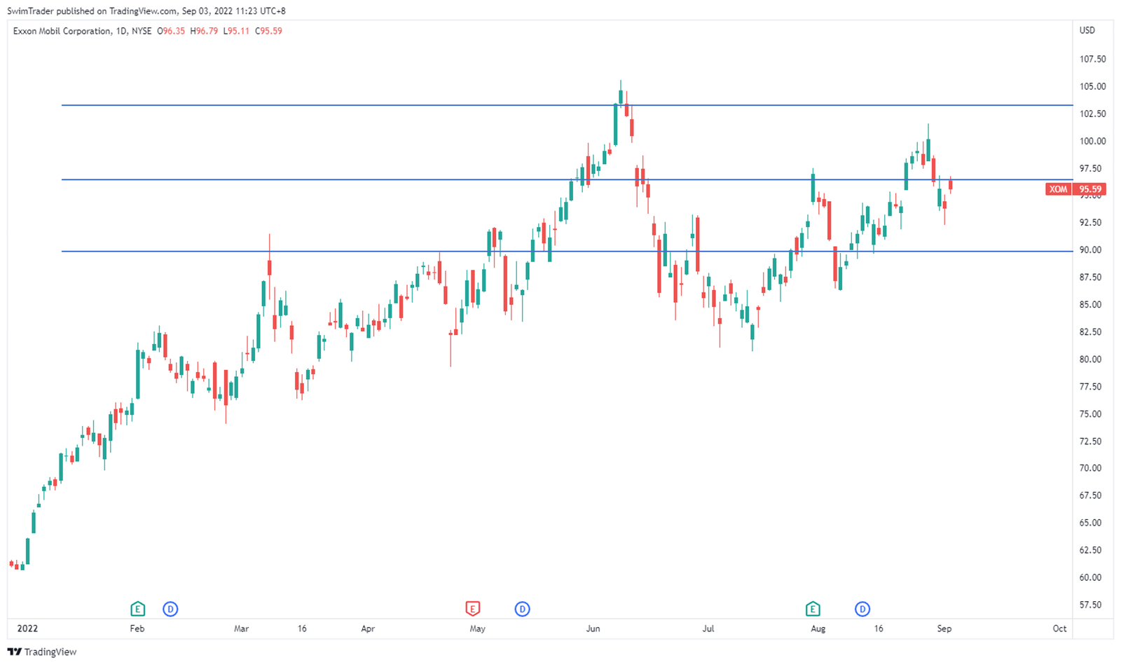
Task: Click the L95.11 low value
Action: pyautogui.click(x=236, y=31)
